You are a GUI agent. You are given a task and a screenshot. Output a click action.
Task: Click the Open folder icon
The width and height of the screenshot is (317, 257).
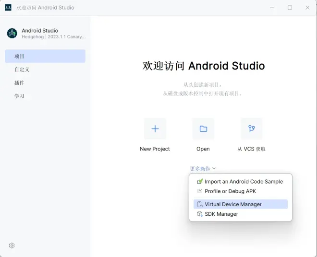coord(203,129)
